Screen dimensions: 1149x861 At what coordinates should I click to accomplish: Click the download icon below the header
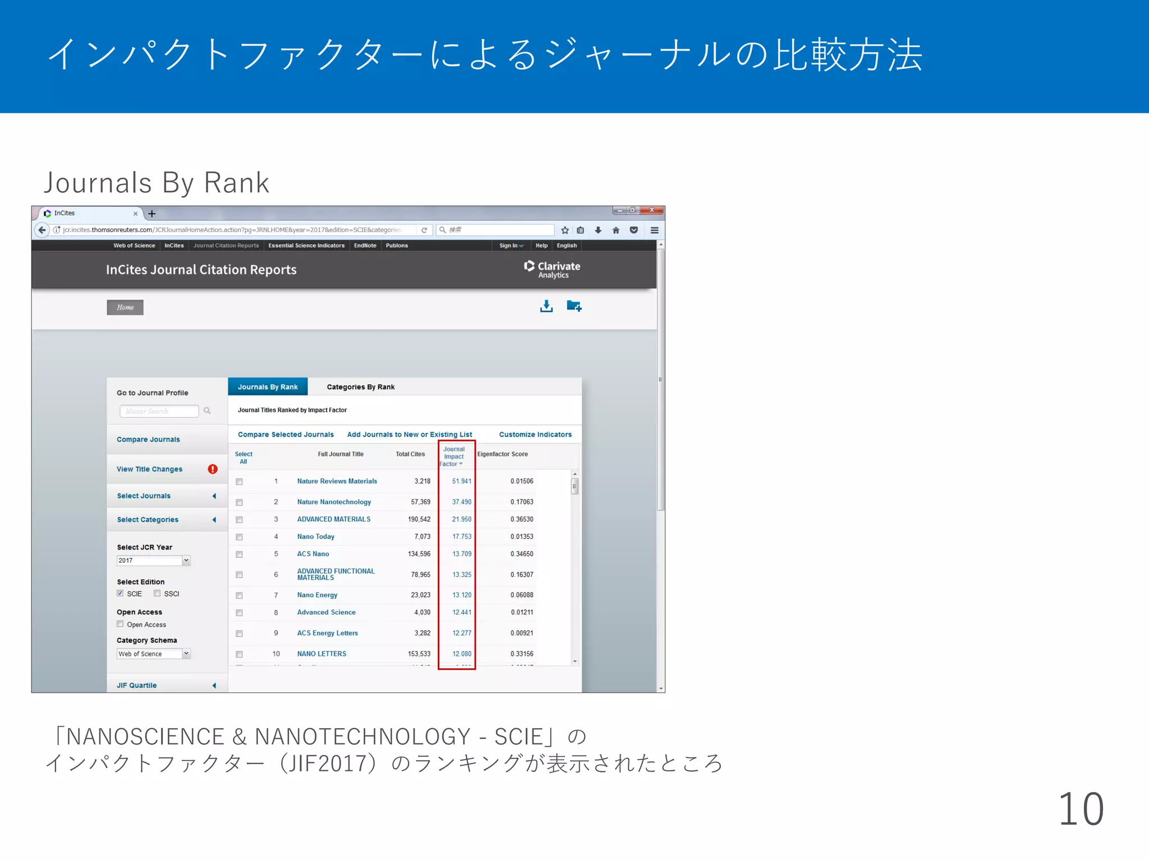546,306
